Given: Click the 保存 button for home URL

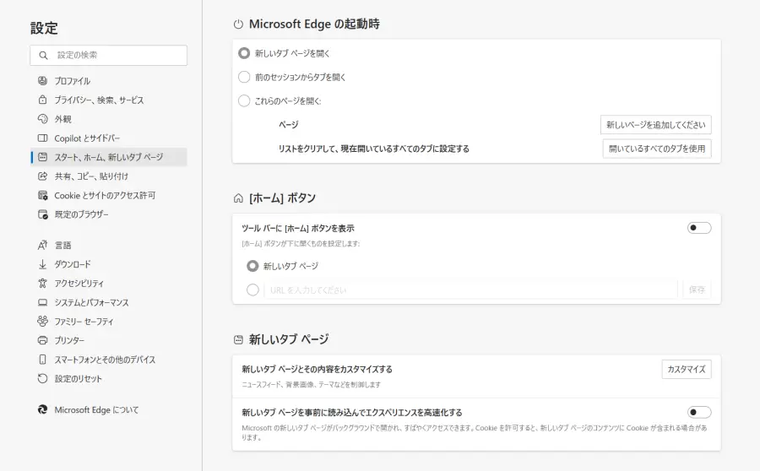Looking at the screenshot, I should click(x=697, y=290).
